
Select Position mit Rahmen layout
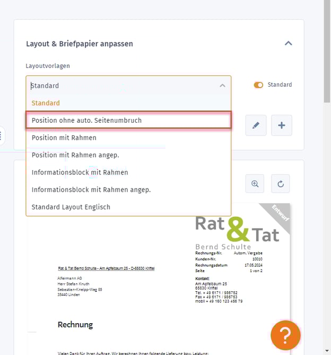pos(64,138)
